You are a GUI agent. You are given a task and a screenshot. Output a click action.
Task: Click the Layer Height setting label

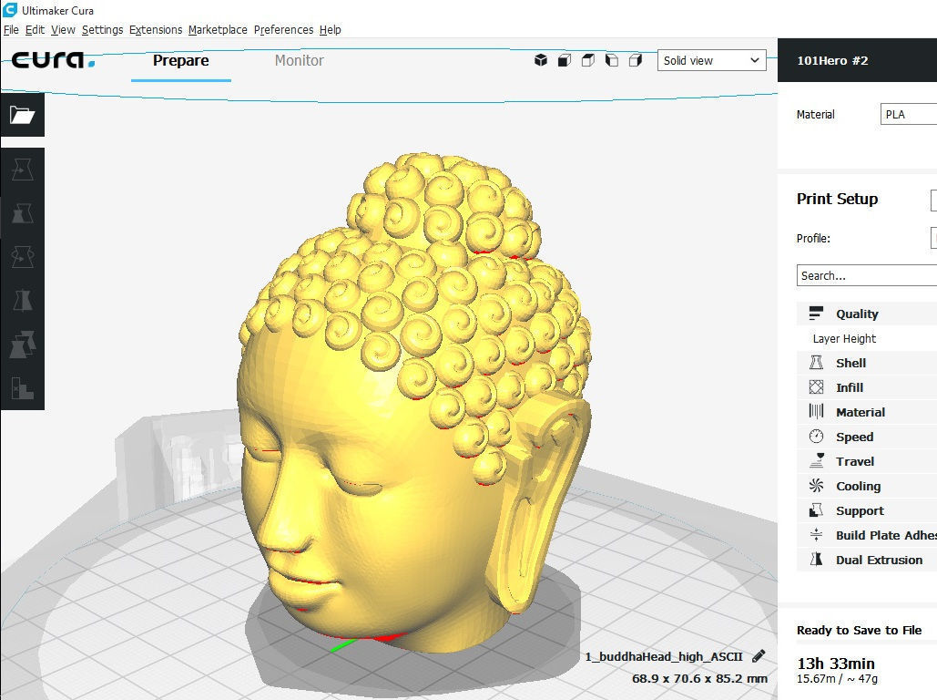click(844, 339)
